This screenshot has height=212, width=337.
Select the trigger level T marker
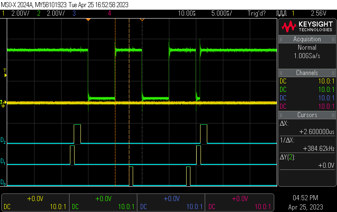click(x=5, y=73)
